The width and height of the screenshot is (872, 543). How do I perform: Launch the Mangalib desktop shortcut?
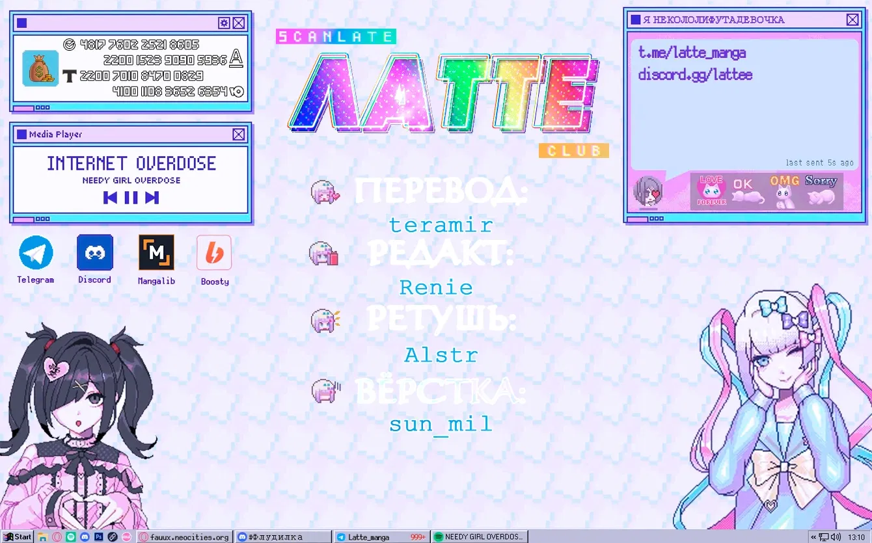tap(156, 253)
